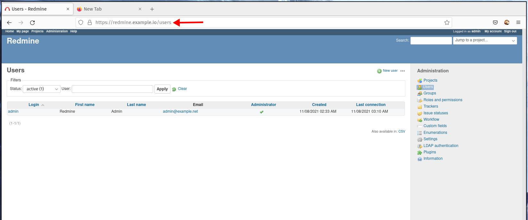Click the LDAP authentication icon
This screenshot has width=528, height=220.
pos(420,146)
